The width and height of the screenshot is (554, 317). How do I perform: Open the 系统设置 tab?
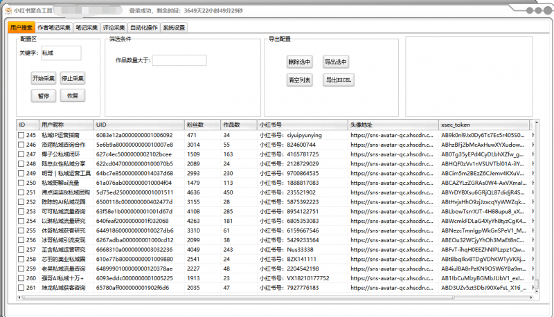point(174,28)
